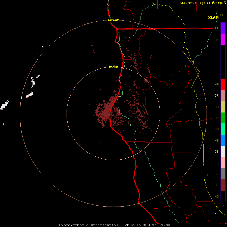Click the BI legend label
Image resolution: width=227 pixels, height=227 pixels.
(x=216, y=185)
